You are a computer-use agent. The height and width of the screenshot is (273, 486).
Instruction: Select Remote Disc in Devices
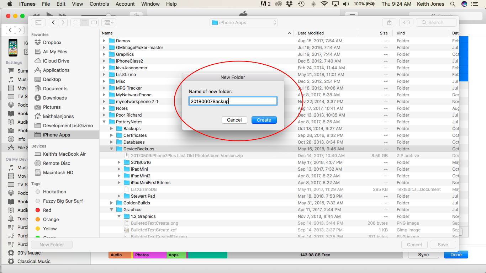[x=57, y=163]
